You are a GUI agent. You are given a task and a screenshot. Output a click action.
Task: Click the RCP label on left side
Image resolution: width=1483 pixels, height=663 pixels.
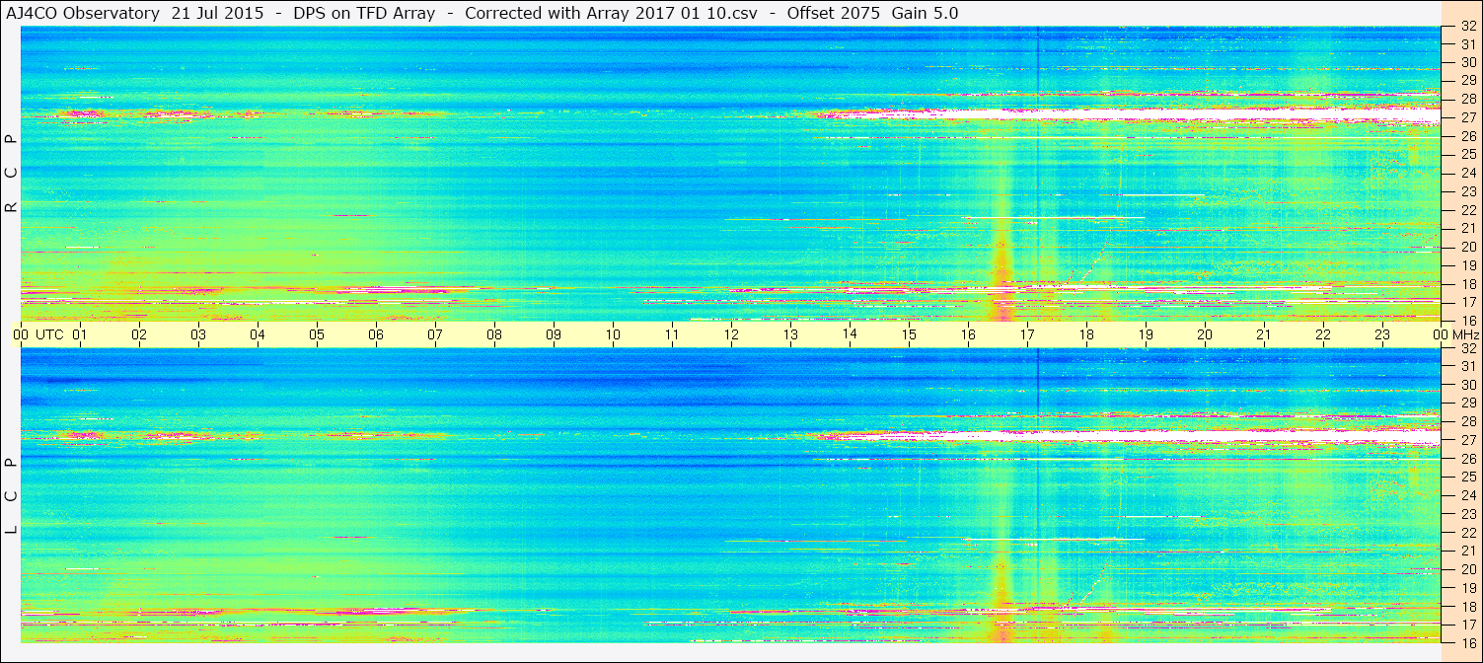tap(12, 174)
